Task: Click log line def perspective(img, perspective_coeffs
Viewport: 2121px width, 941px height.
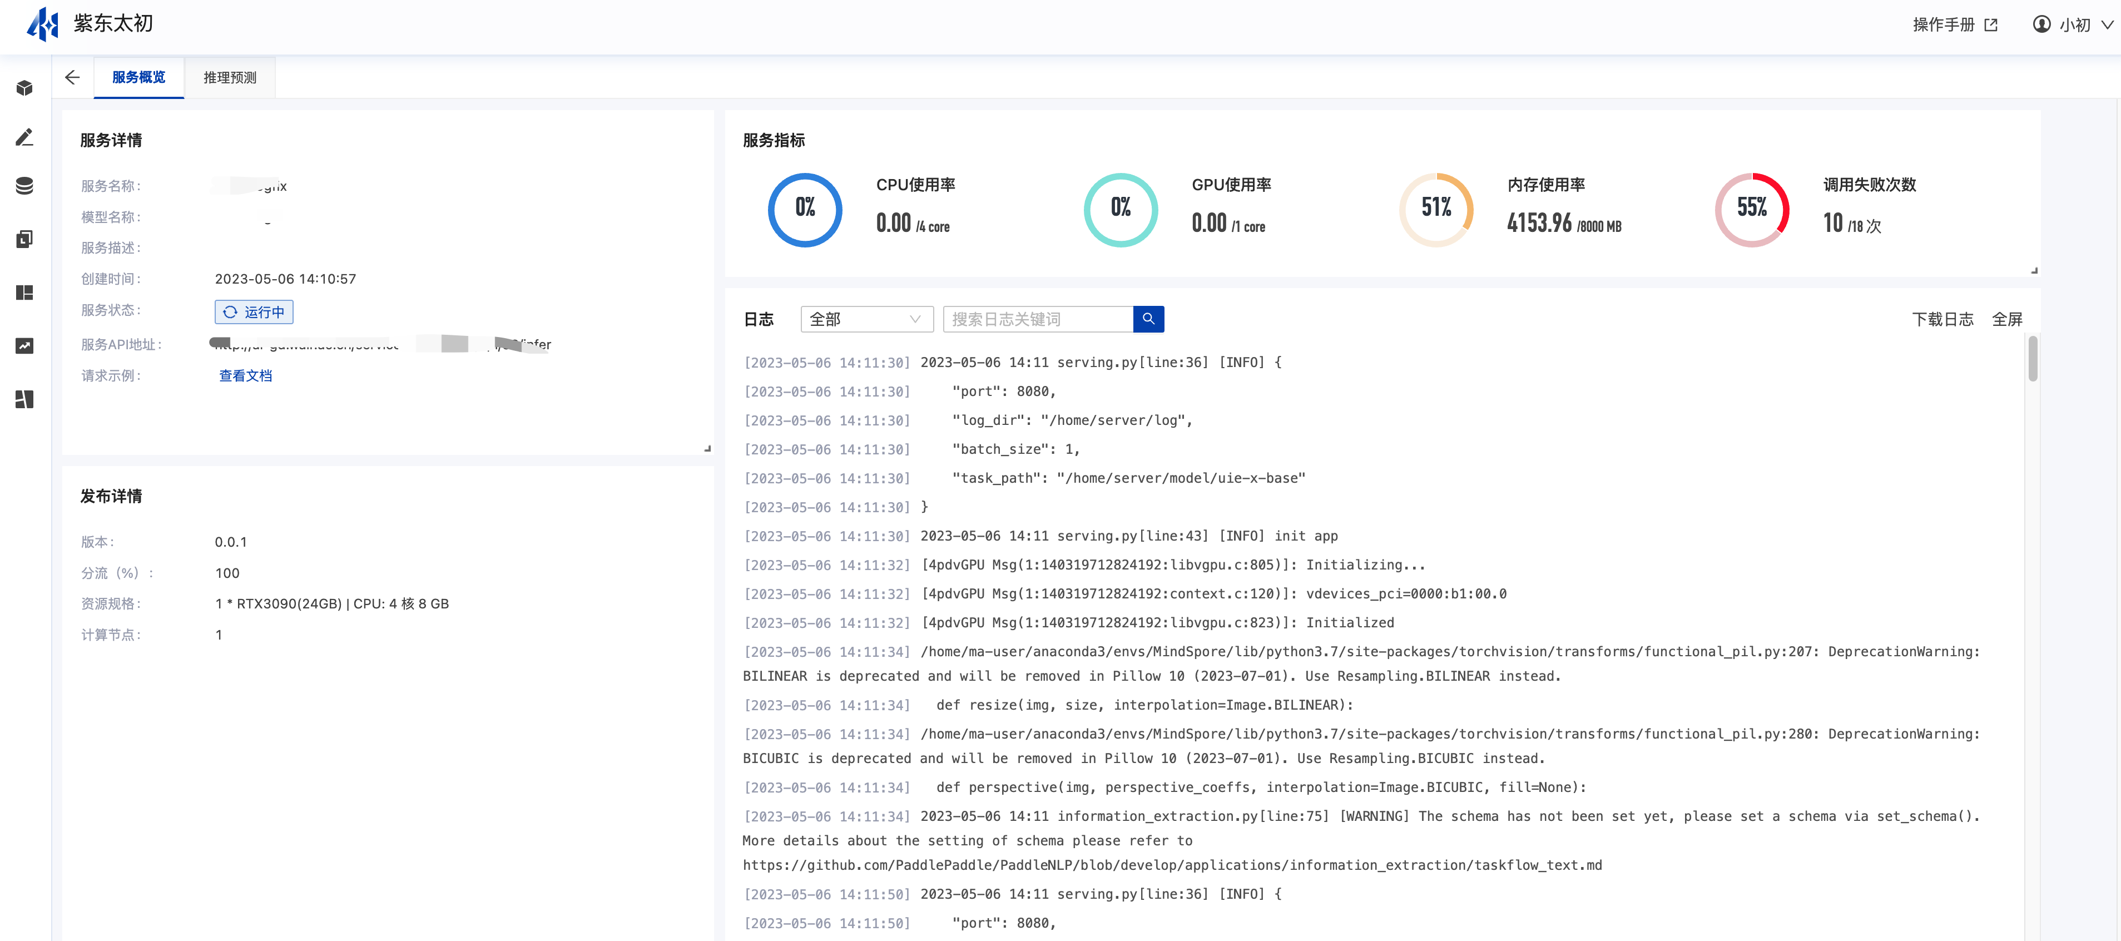Action: tap(1164, 787)
